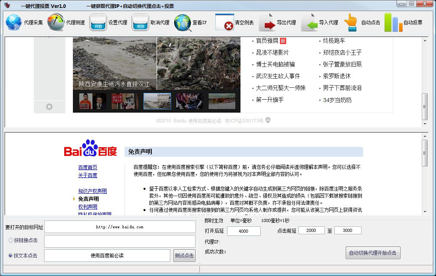Click lower pane scroll up arrow
This screenshot has height=276, width=436.
425,136
